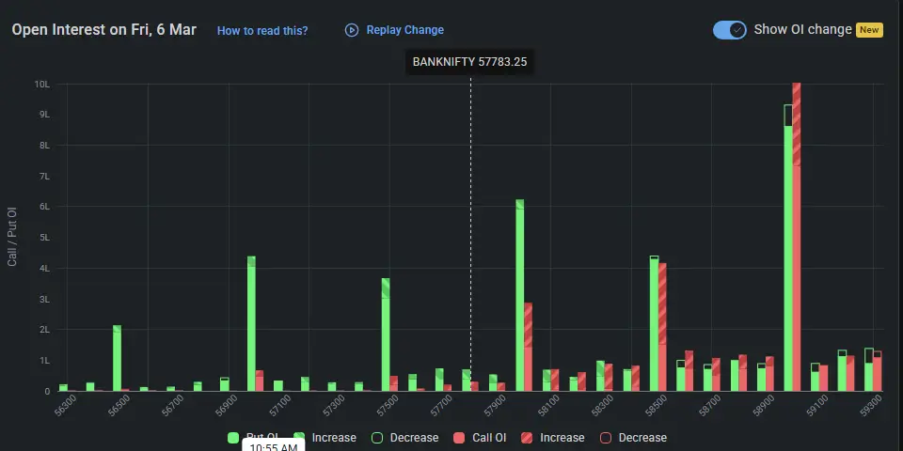Select the tallest red call bar at 59000
The height and width of the screenshot is (451, 903).
click(x=797, y=237)
